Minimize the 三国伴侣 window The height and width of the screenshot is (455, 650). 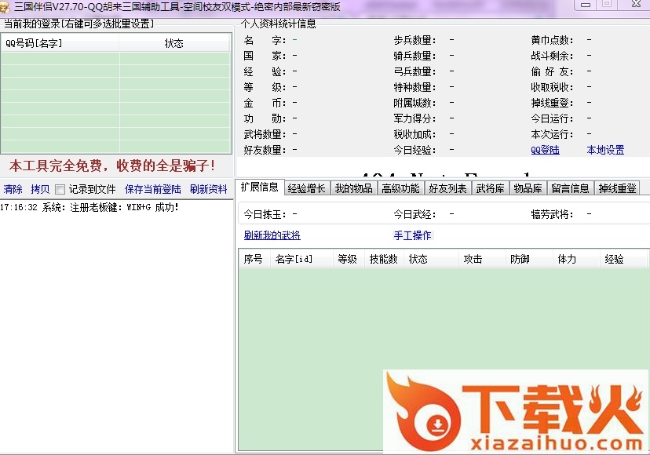pos(586,5)
